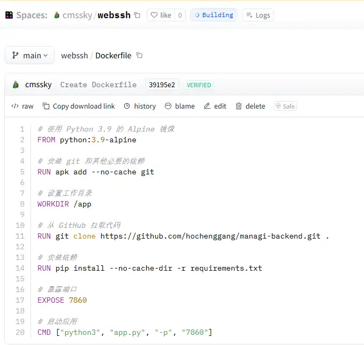This screenshot has height=345, width=364.
Task: Open the Create Dockerfile commit message
Action: pos(98,85)
